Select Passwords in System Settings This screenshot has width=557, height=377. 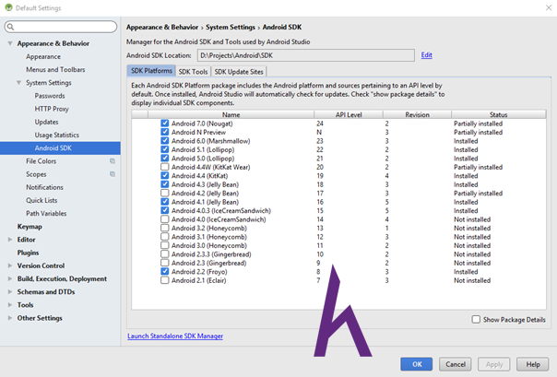(50, 96)
